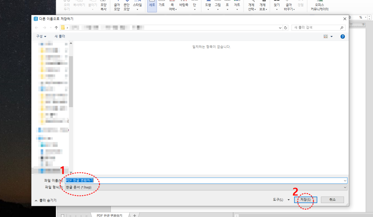Viewport: 373px width, 217px height.
Task: Refresh the folder address bar
Action: pos(286,28)
